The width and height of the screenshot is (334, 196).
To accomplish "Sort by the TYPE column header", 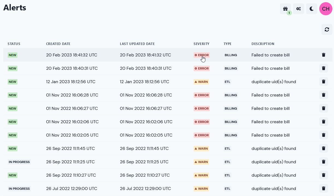I will [227, 44].
